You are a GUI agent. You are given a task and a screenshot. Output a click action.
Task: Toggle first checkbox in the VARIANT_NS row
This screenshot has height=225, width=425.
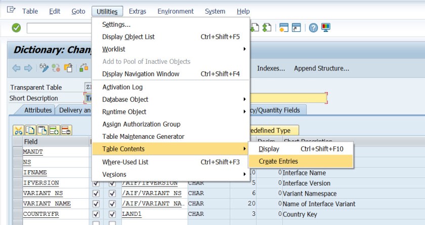click(x=96, y=194)
